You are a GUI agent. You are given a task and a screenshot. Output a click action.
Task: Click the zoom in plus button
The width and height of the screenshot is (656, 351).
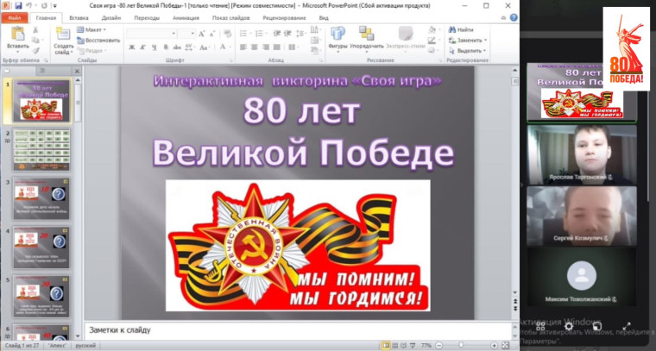(494, 346)
